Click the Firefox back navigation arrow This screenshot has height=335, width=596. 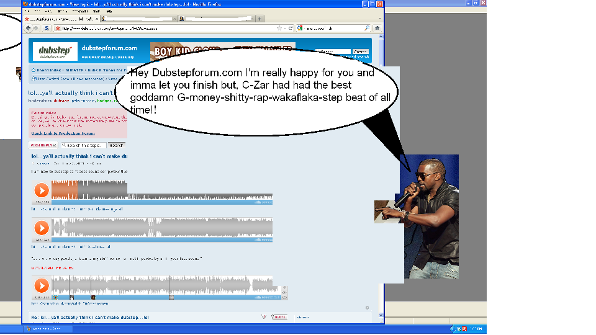[28, 28]
